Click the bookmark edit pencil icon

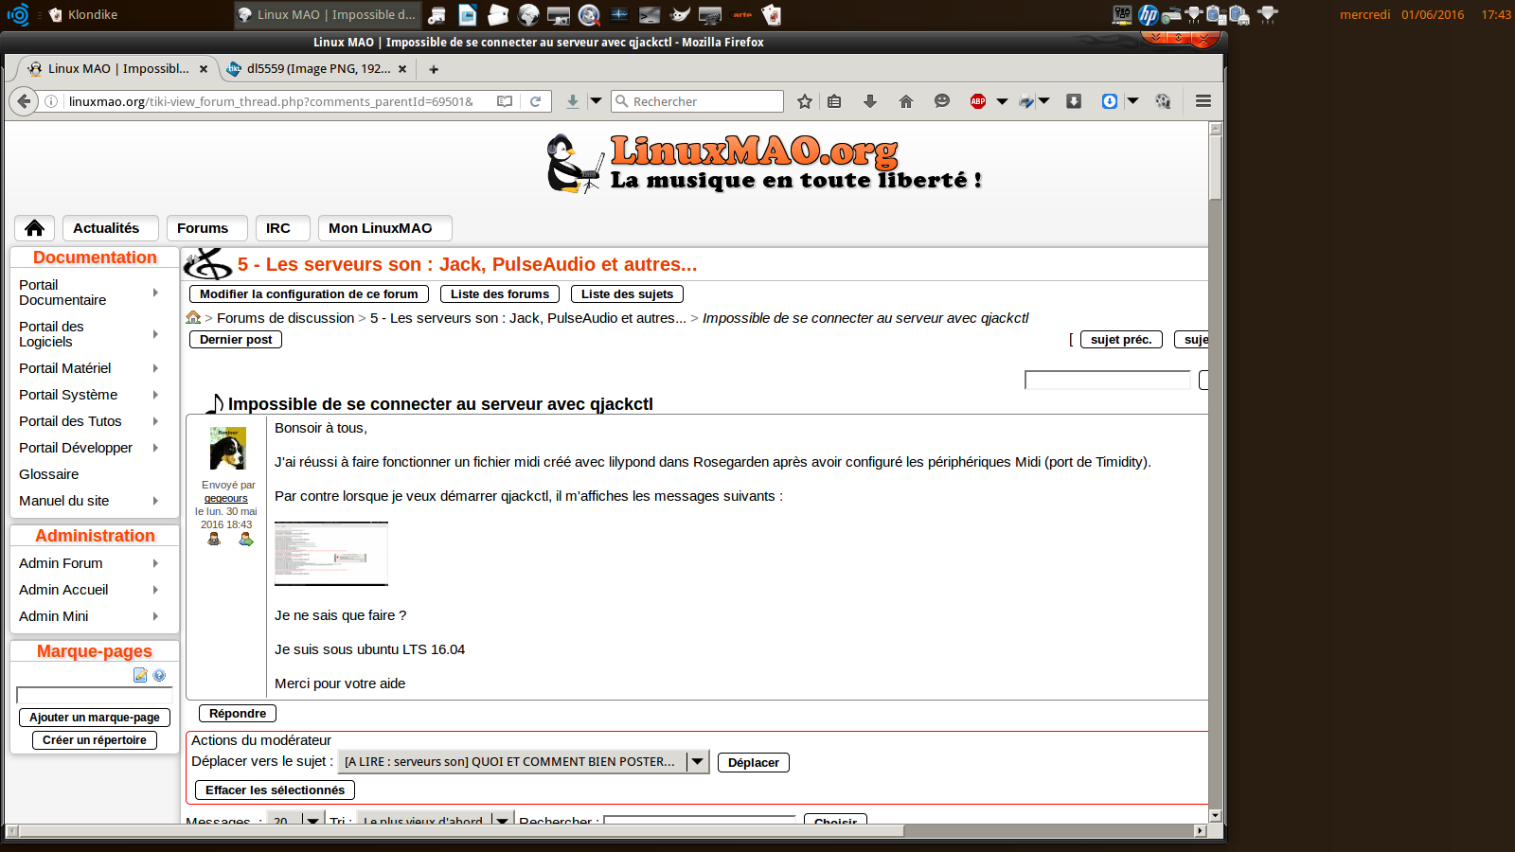(140, 675)
